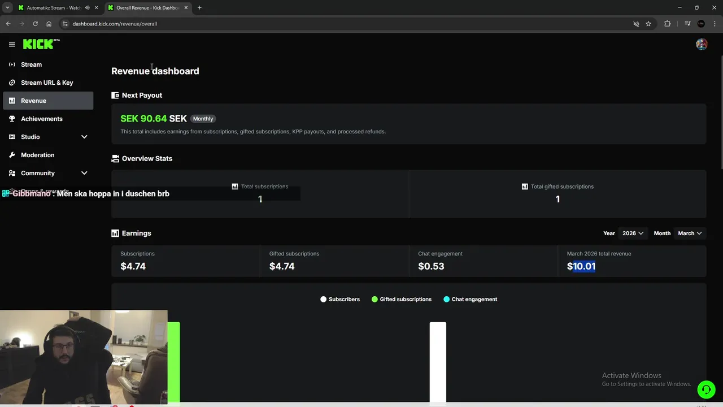Click the page vertical scrollbar

(x=721, y=113)
